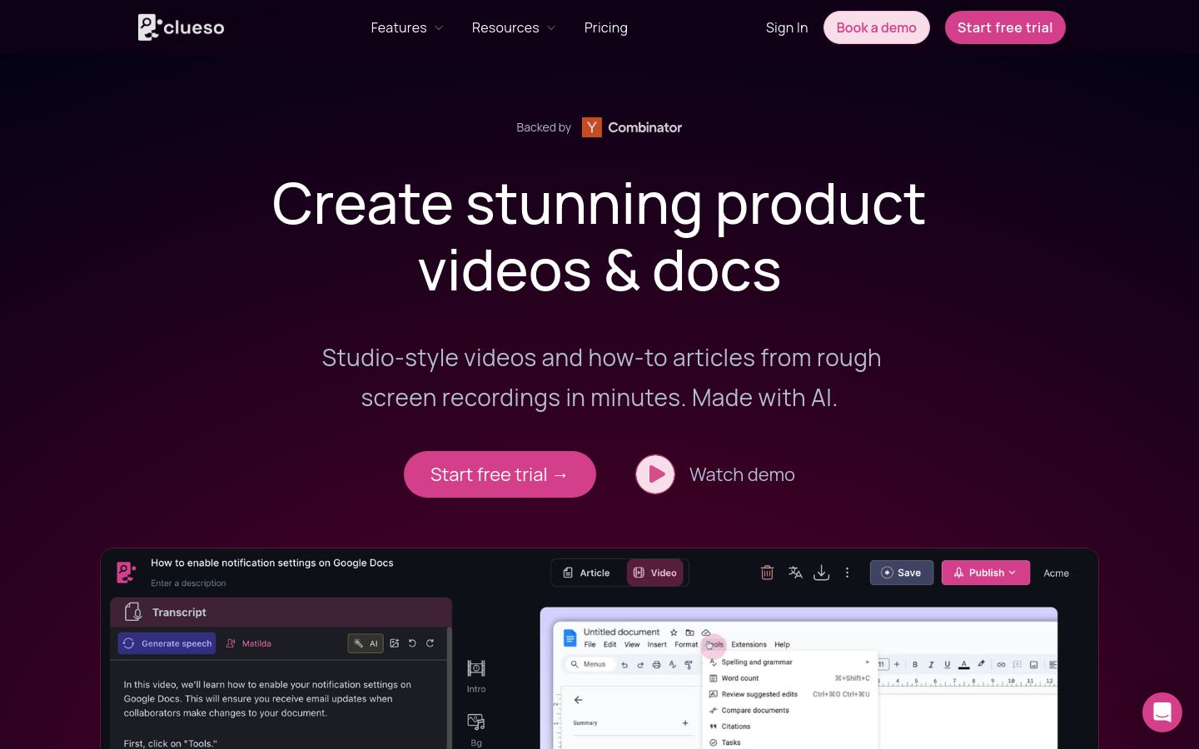Click the image insert icon in transcript toolbar

(x=395, y=643)
